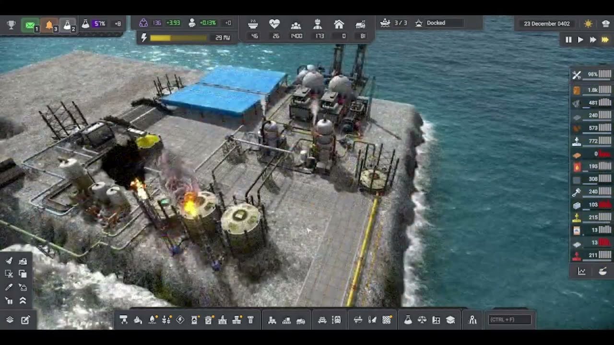Open the city buildings build category
The height and width of the screenshot is (345, 614).
click(223, 320)
